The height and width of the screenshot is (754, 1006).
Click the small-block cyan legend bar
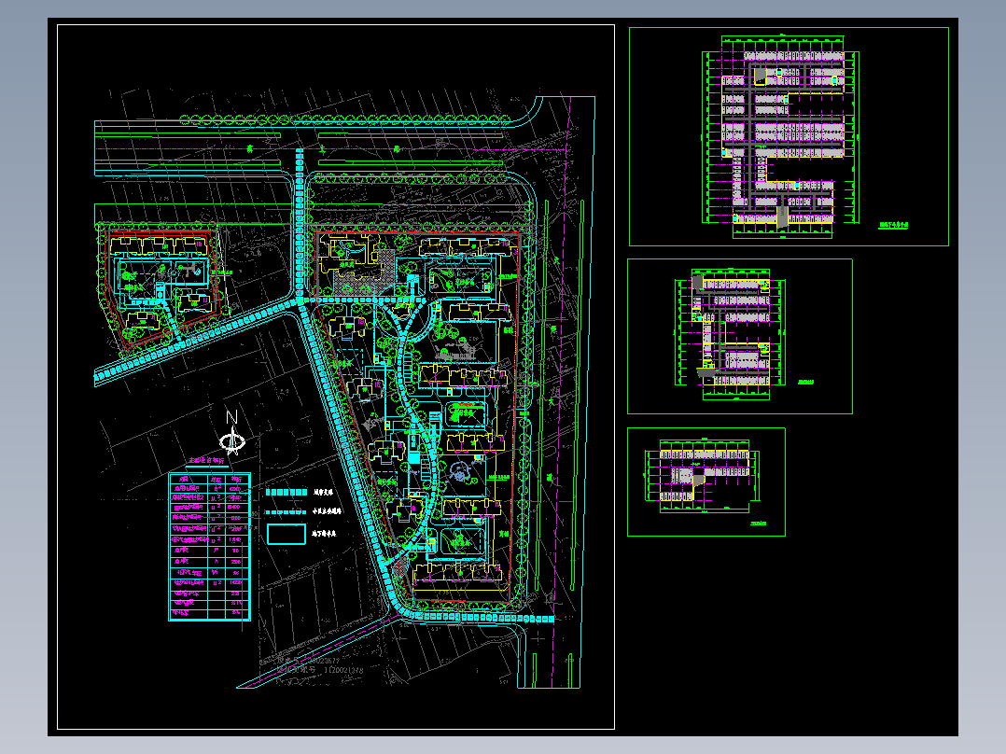(286, 512)
